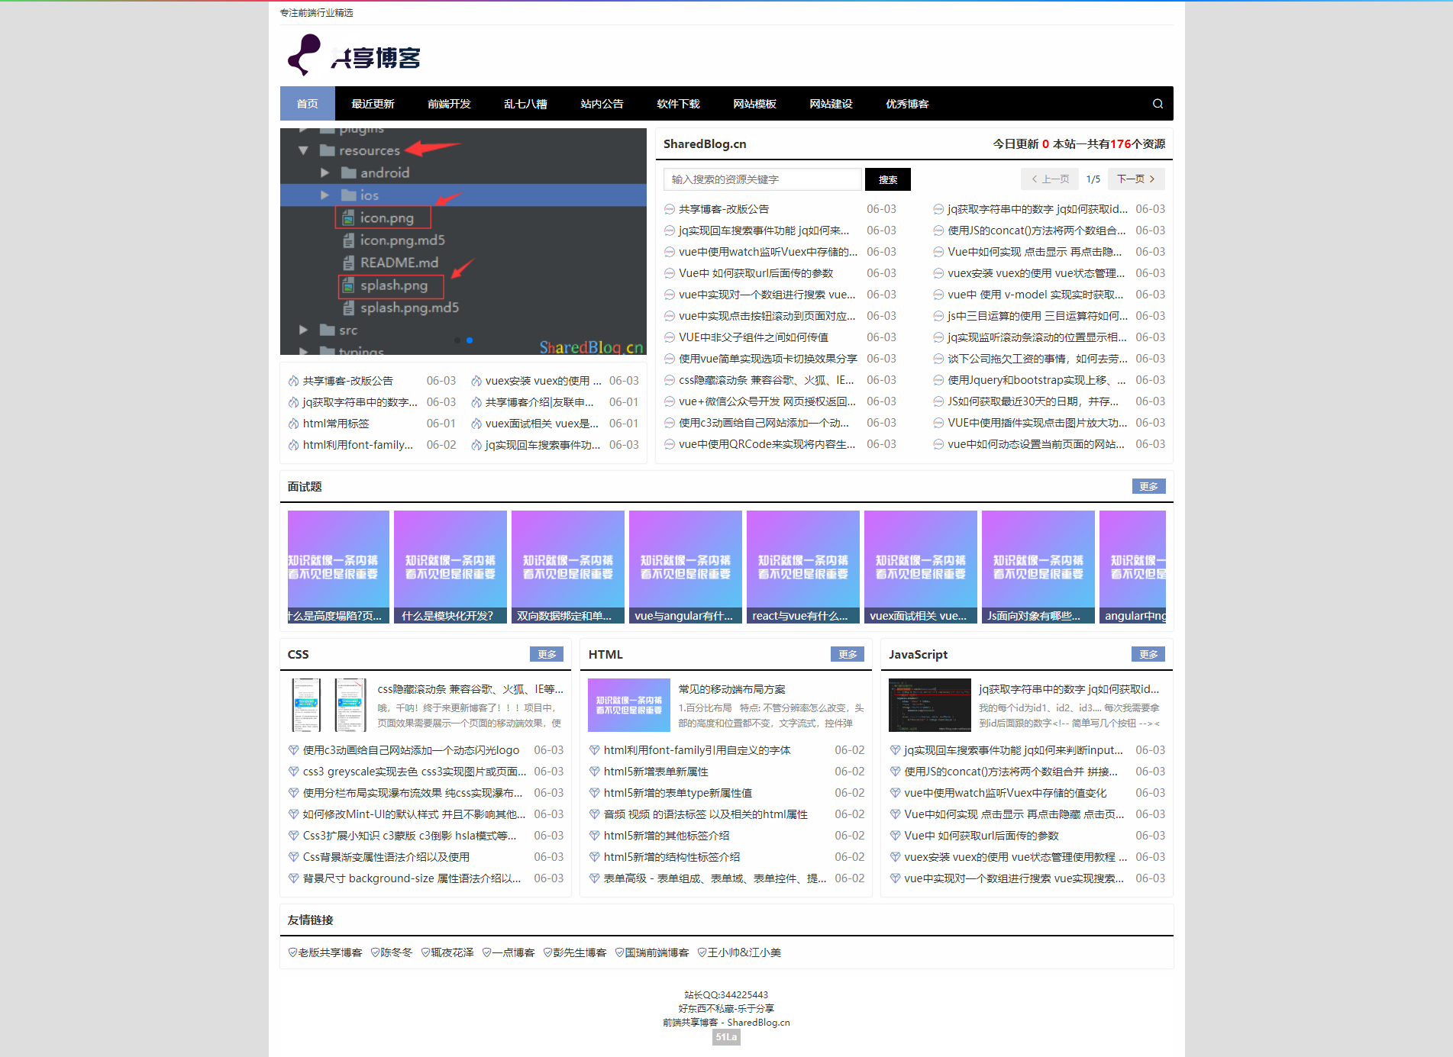
Task: Click diamond icon beside Css背景渐变属性语法介绍以及使用
Action: point(293,857)
